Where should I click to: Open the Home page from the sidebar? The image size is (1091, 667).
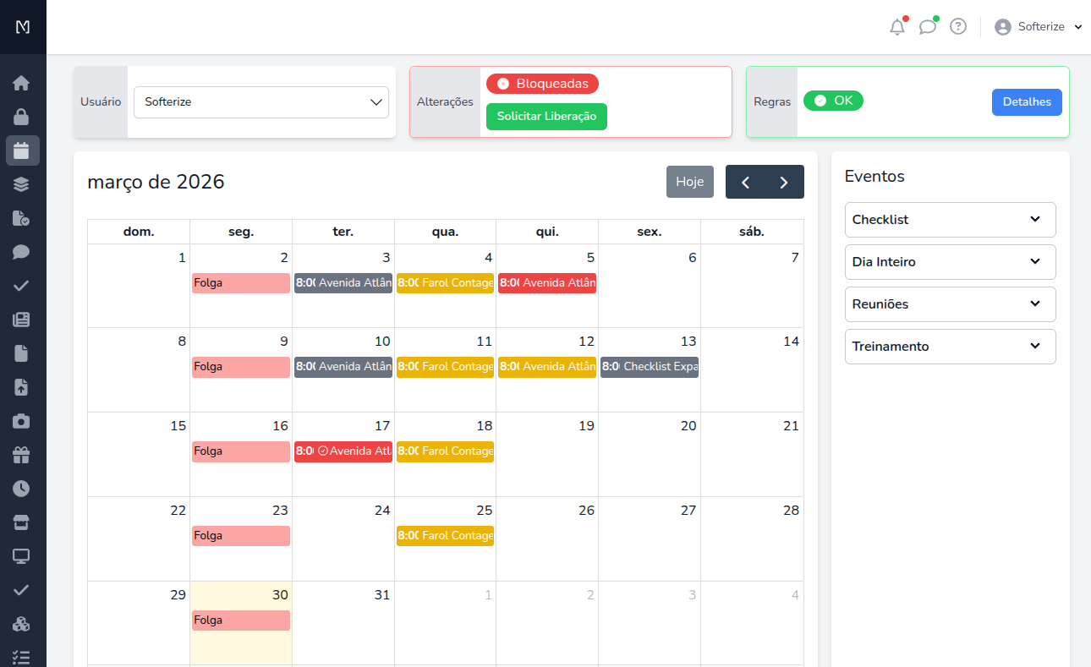pyautogui.click(x=22, y=83)
